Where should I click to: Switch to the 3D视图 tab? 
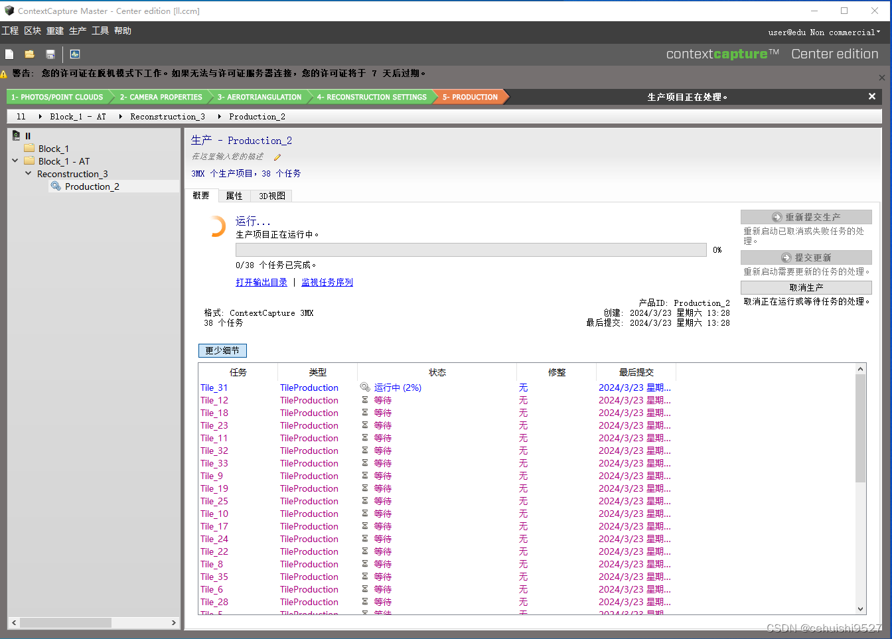coord(272,196)
